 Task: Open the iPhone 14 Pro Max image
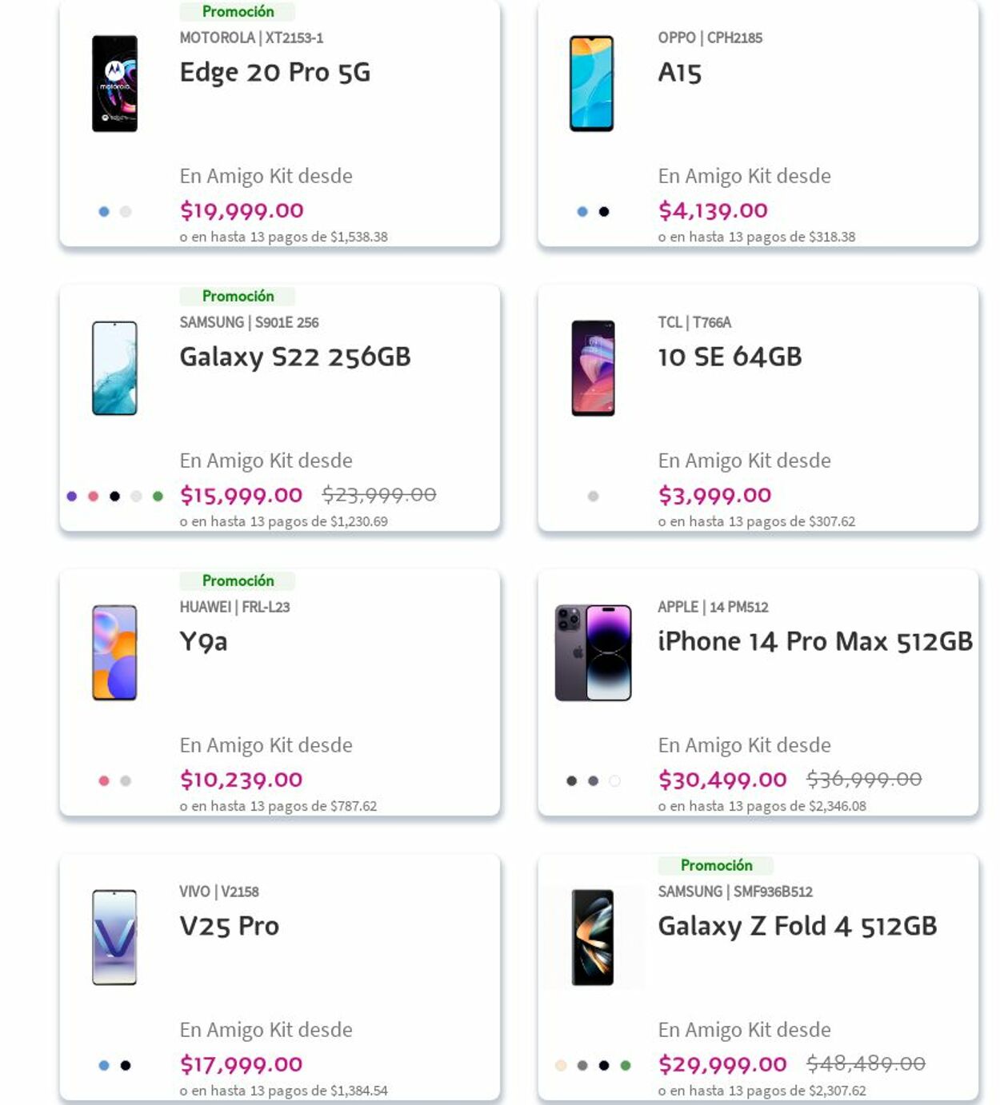(x=593, y=652)
